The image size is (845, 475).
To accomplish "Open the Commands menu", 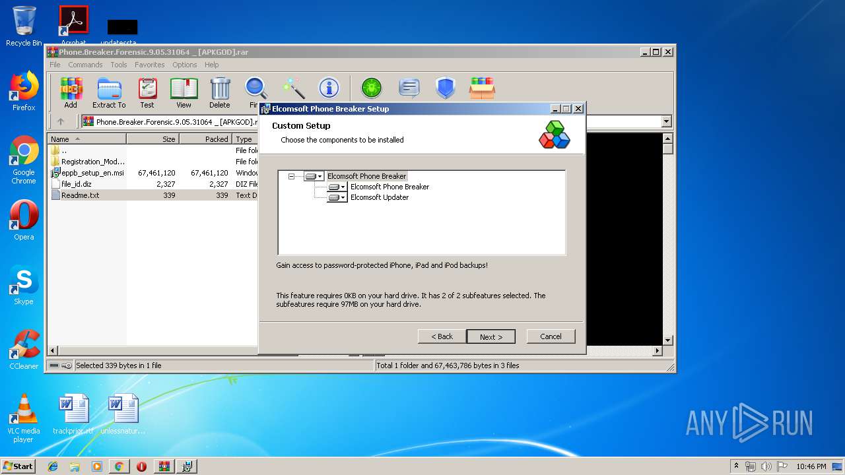I will coord(85,65).
